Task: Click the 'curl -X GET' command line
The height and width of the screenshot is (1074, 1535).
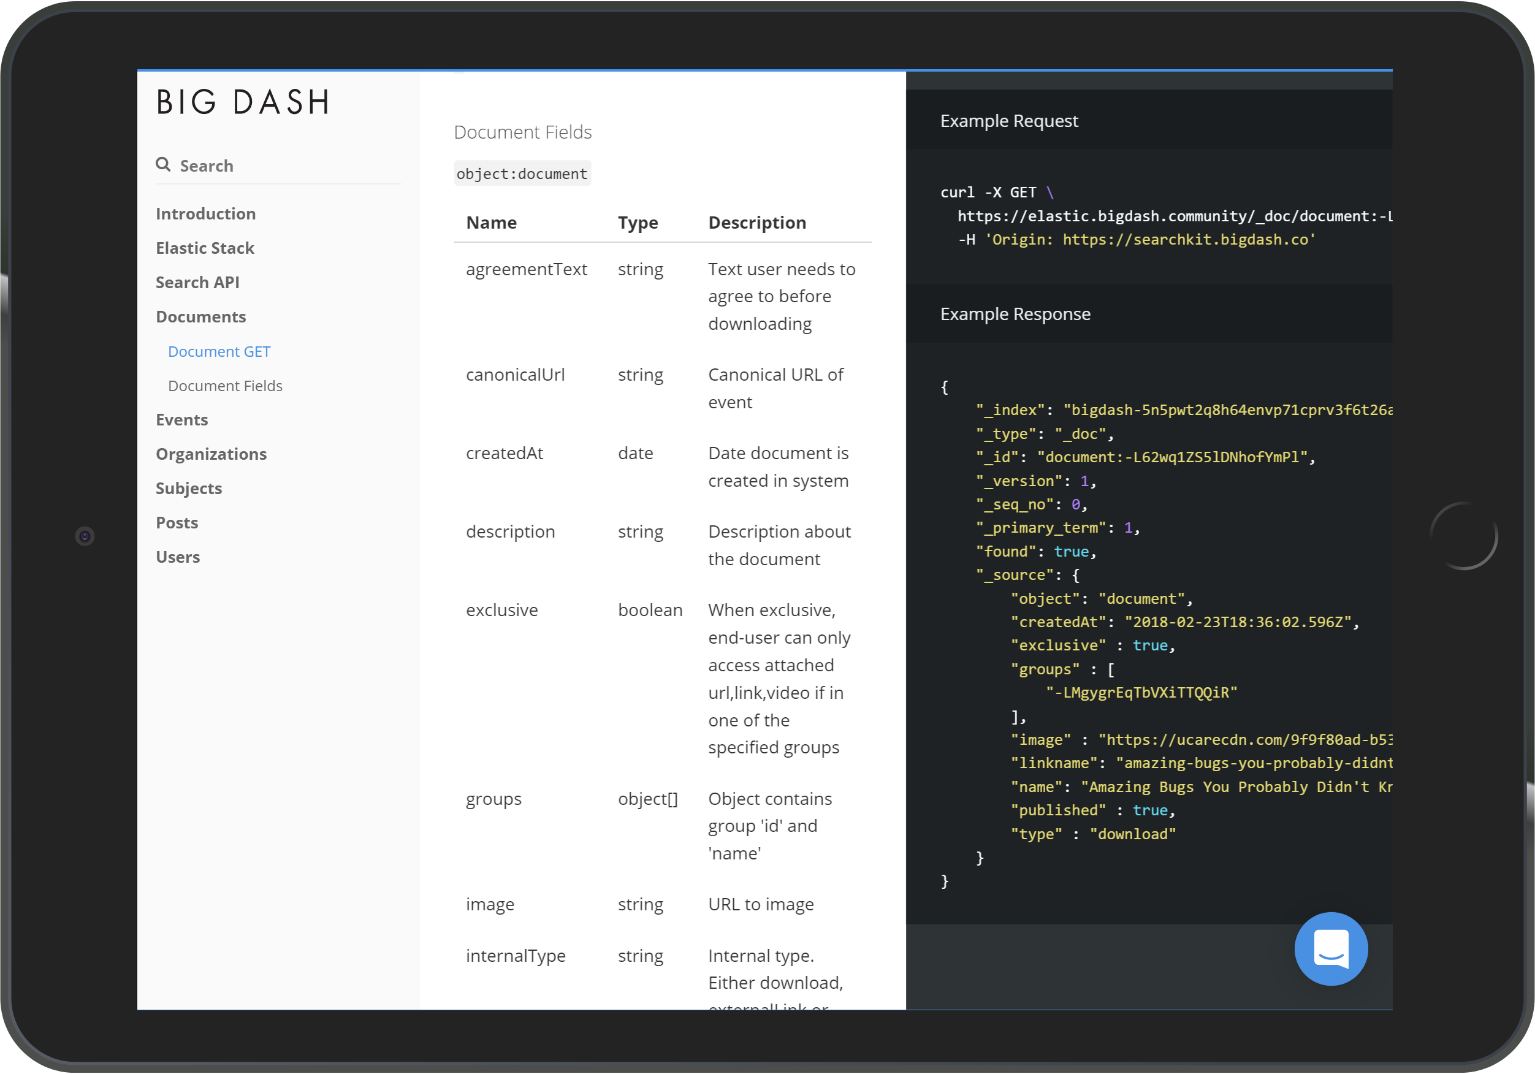Action: point(997,192)
